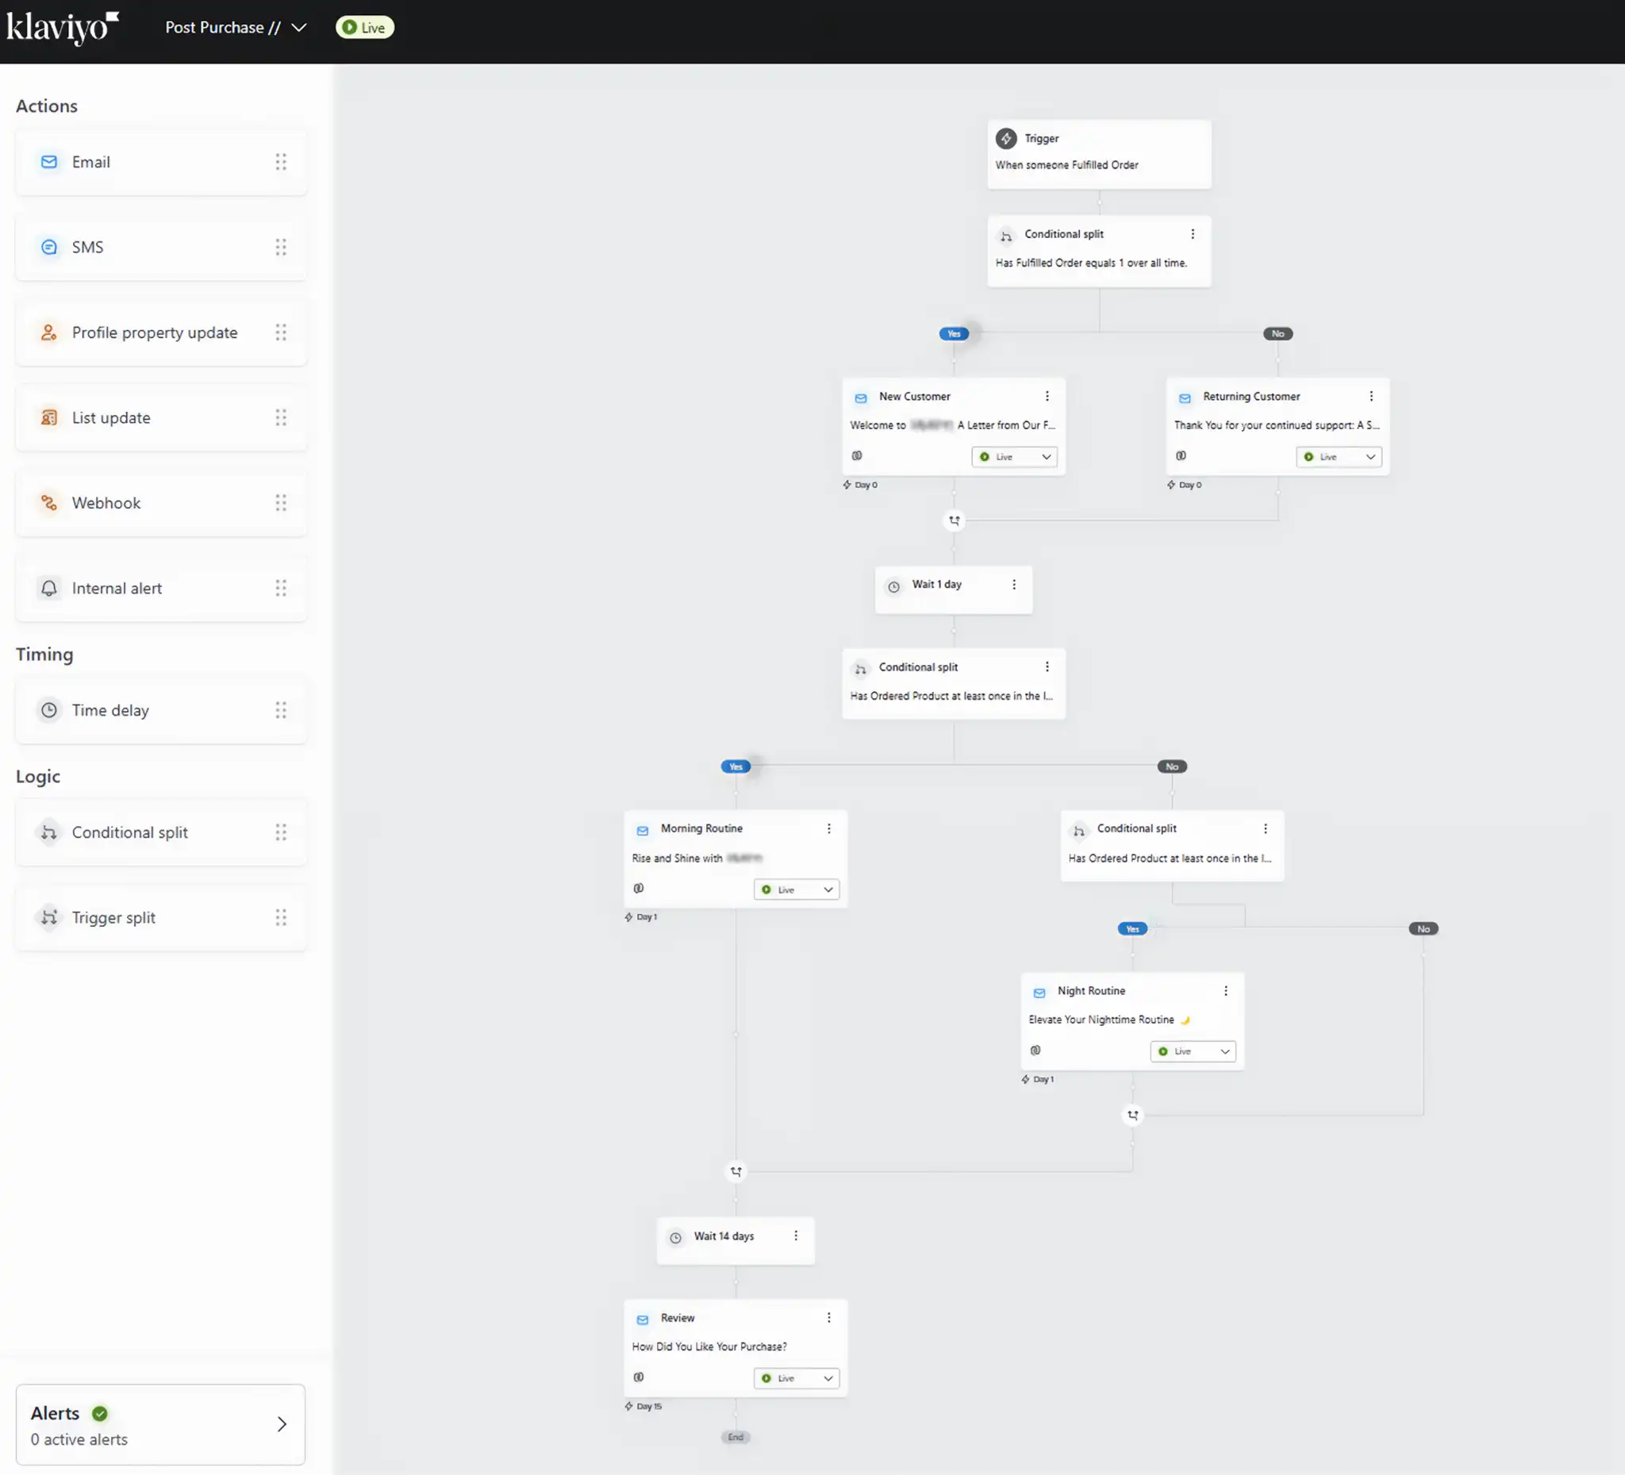This screenshot has height=1475, width=1625.
Task: Click the Profile property update person icon
Action: coord(49,333)
